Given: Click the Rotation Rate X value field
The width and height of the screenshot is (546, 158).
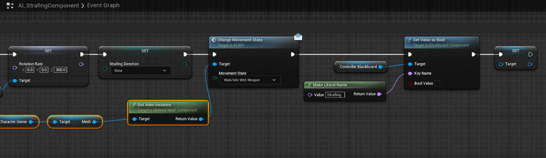Looking at the screenshot, I should coord(30,70).
